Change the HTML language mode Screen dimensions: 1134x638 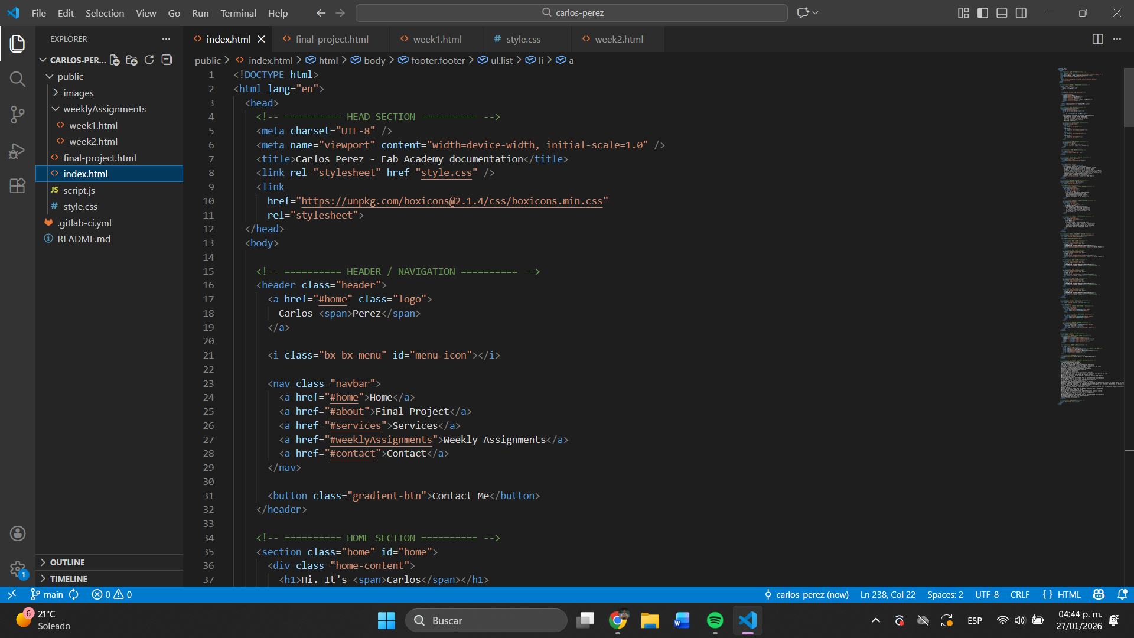tap(1068, 594)
